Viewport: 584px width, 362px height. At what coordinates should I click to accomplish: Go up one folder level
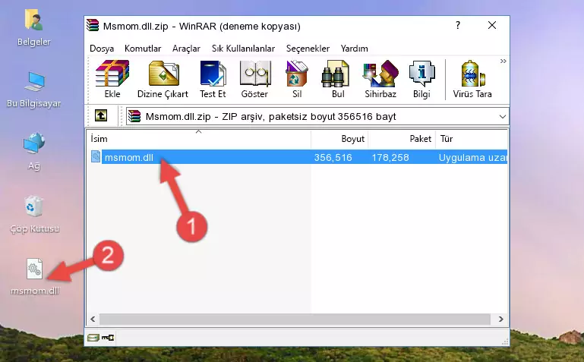(x=101, y=115)
